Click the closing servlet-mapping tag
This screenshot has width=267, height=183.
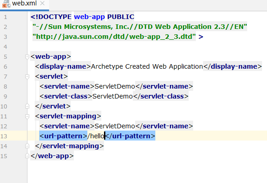(x=69, y=146)
